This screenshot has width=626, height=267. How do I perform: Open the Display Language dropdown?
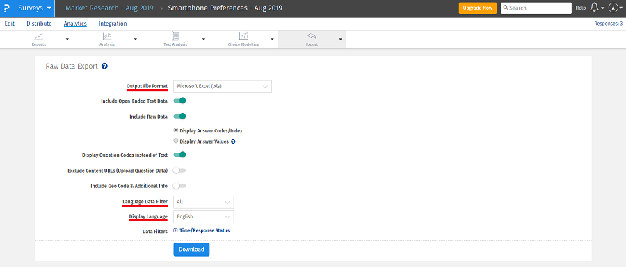coord(204,216)
